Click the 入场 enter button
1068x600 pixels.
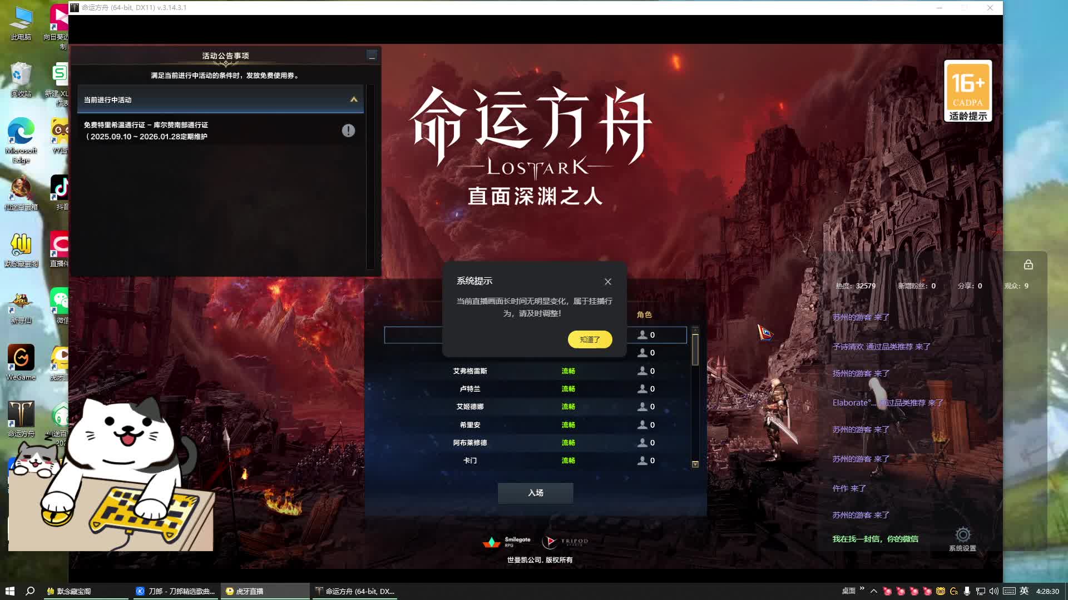click(535, 493)
